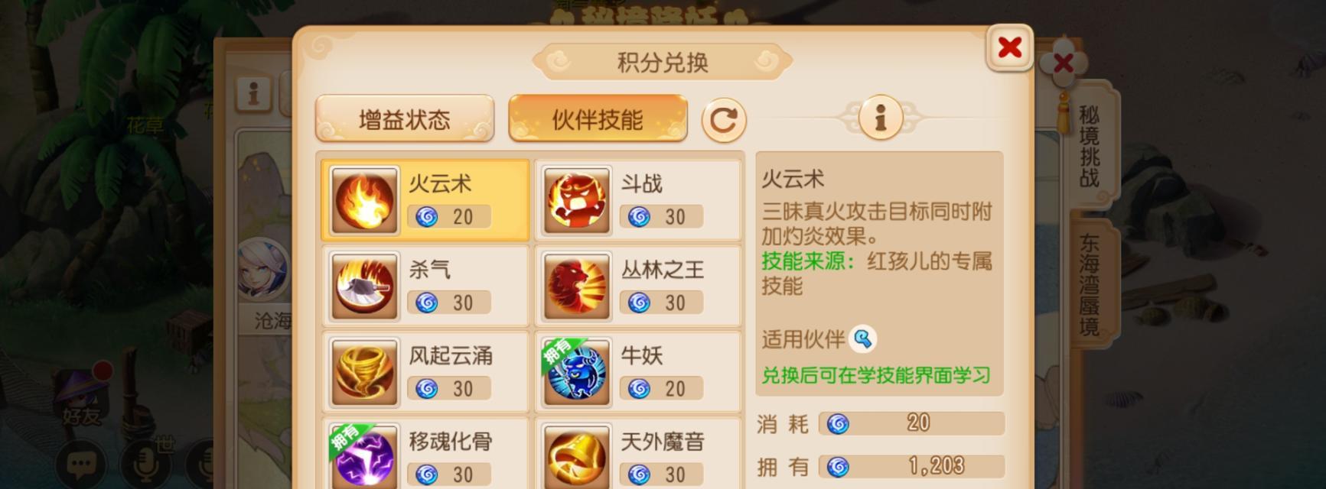
Task: Open the round info button beside refresh
Action: (x=880, y=118)
